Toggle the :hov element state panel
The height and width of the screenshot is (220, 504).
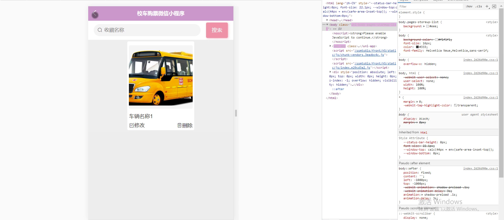click(x=469, y=7)
